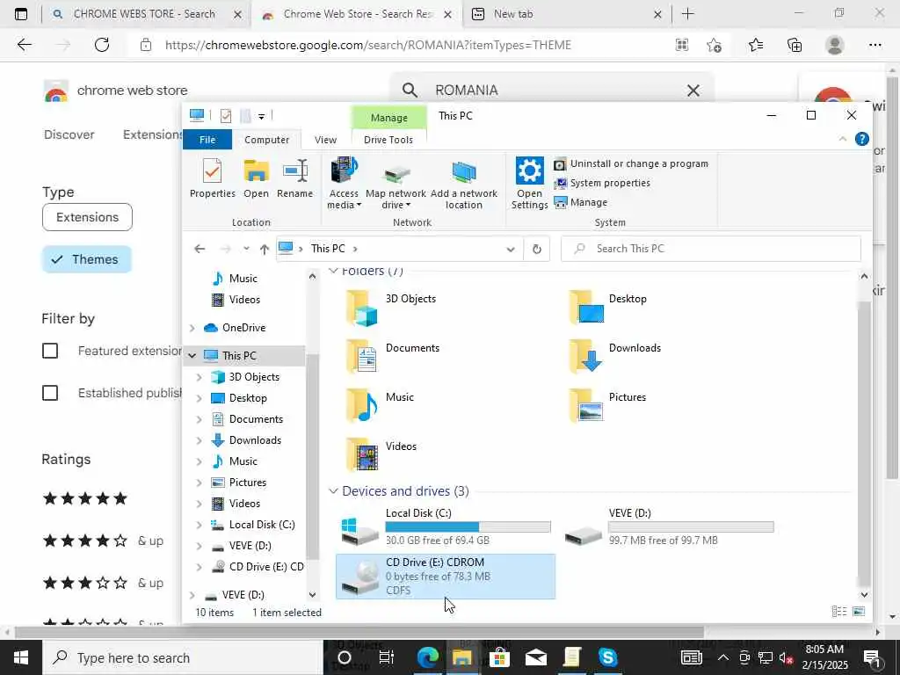Viewport: 900px width, 675px height.
Task: Open recent locations dropdown arrow
Action: [246, 249]
